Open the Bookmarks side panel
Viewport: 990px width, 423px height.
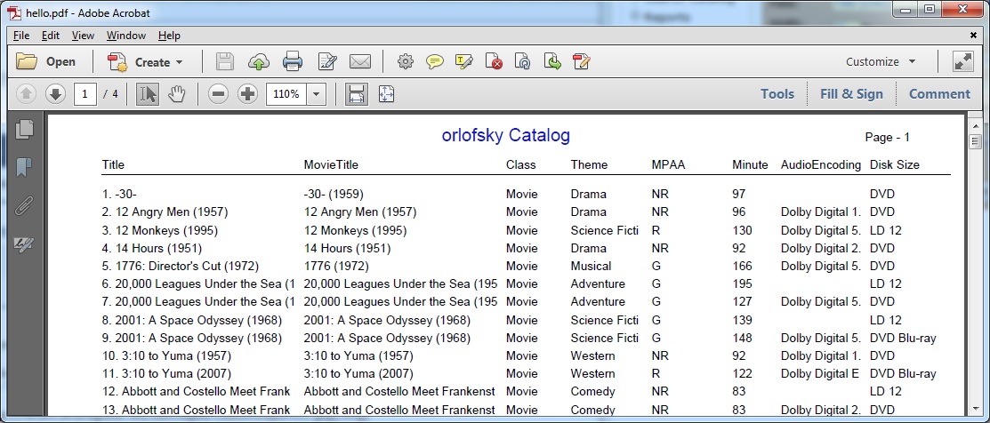click(x=24, y=168)
